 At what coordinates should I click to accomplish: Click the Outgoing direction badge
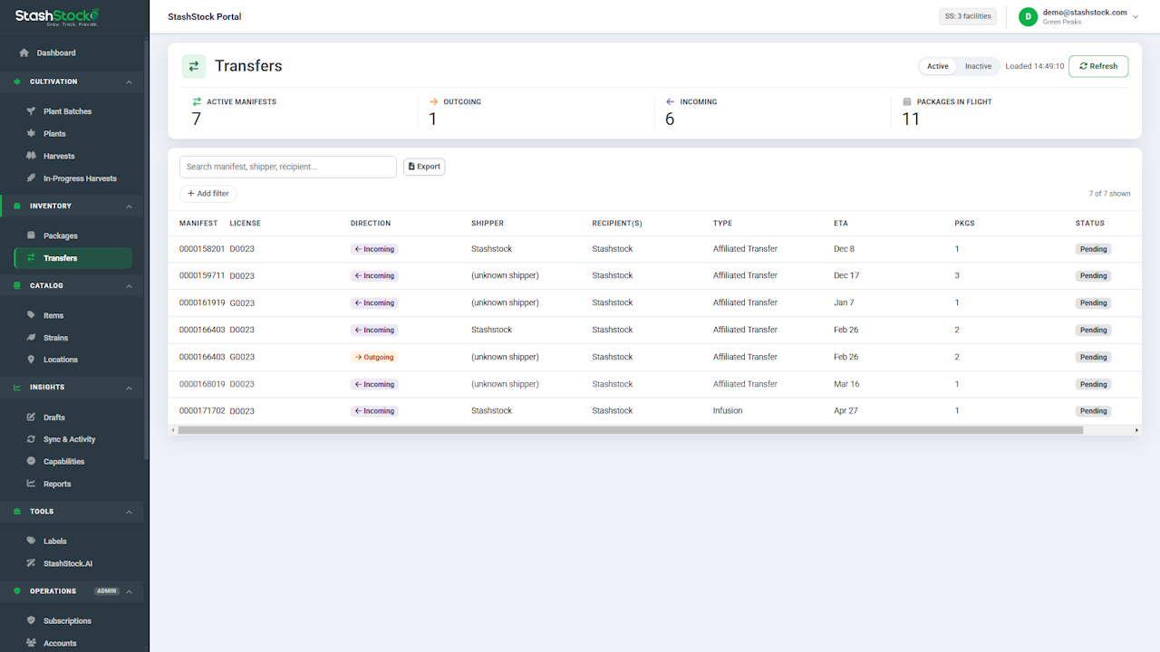pyautogui.click(x=374, y=357)
